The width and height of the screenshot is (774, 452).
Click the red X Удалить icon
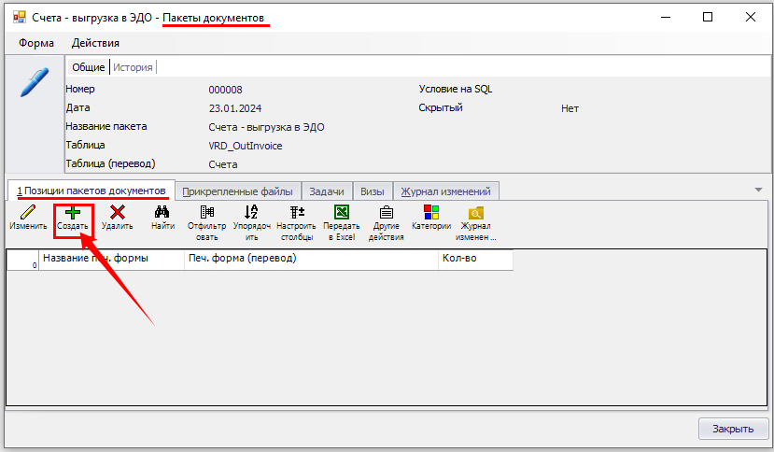click(118, 213)
